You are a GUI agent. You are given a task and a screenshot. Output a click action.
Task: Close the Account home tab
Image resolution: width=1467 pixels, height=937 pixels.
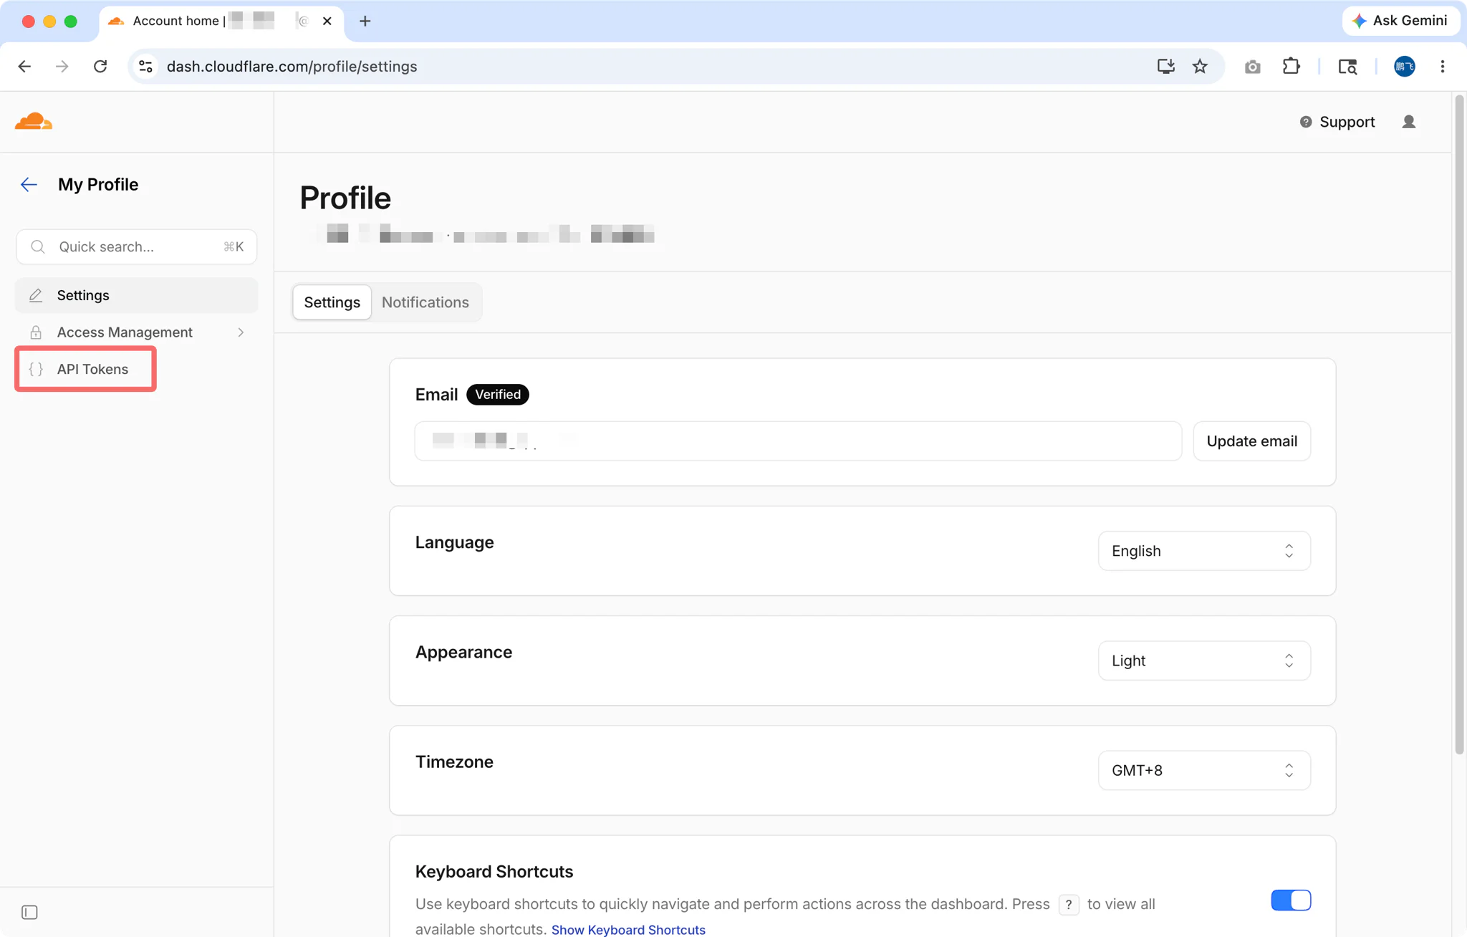pos(327,21)
